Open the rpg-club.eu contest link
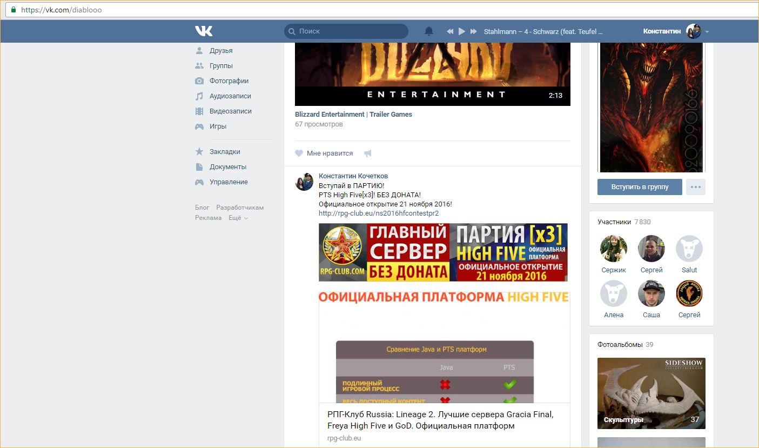Screen dimensions: 759x448 point(379,213)
